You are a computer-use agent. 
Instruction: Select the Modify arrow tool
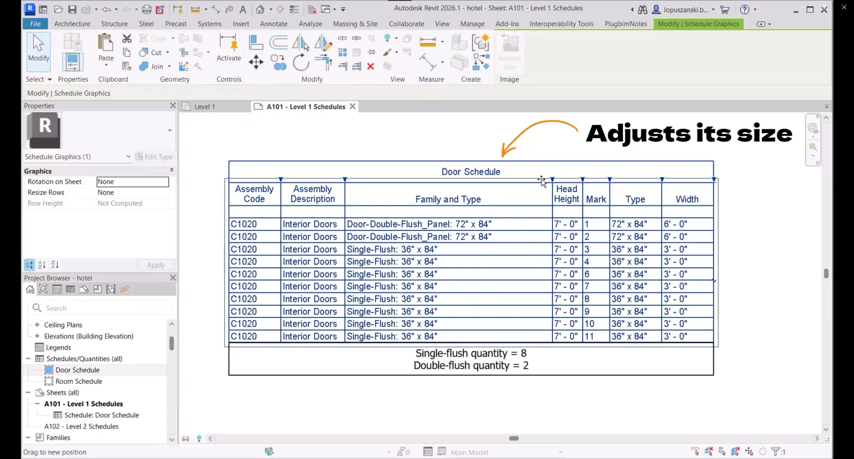pos(38,52)
